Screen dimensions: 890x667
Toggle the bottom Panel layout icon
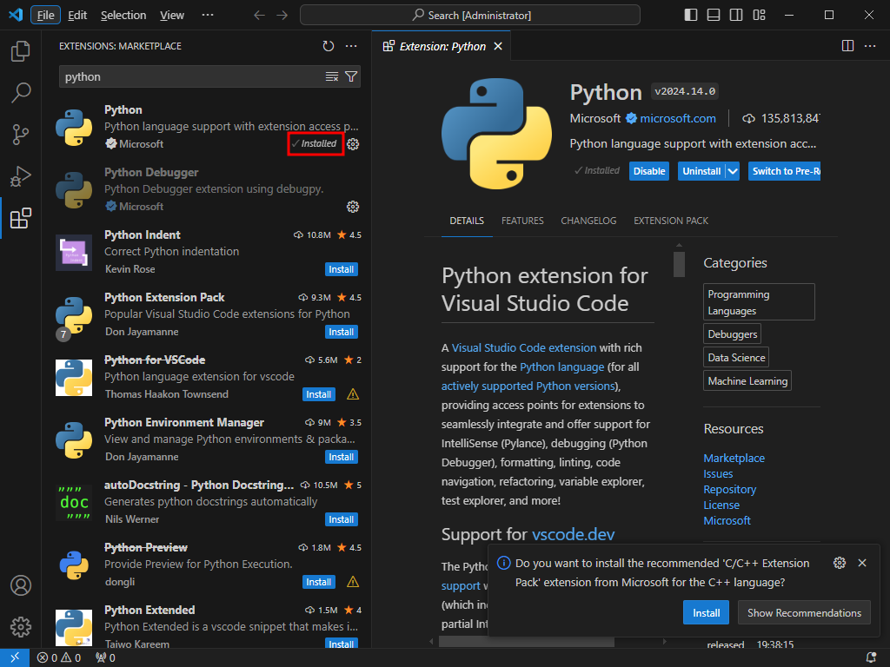tap(714, 15)
